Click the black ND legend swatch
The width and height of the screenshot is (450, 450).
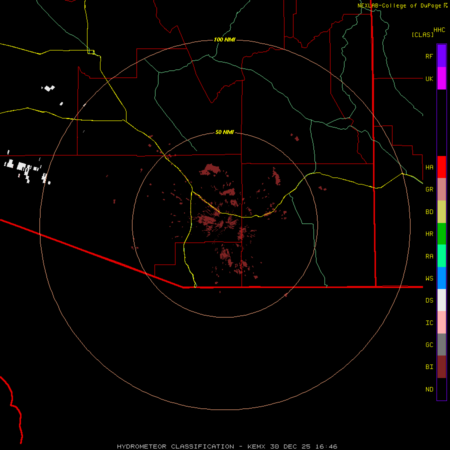(x=441, y=389)
